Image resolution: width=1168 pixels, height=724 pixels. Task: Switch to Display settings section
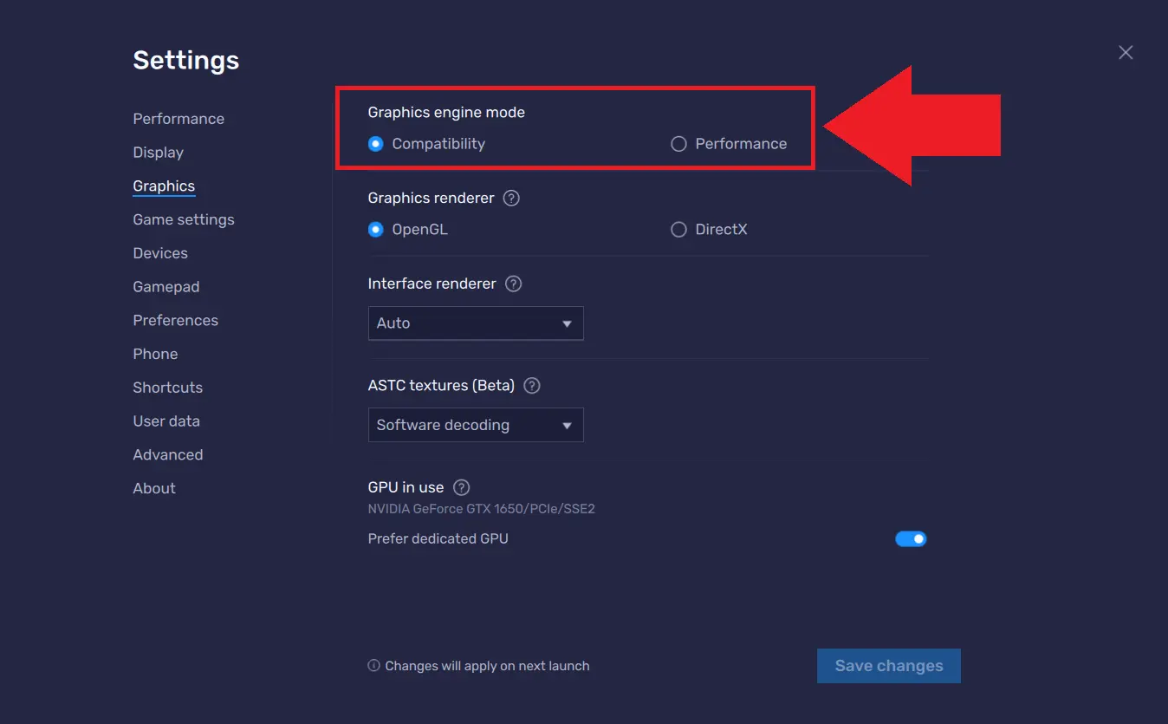pos(158,153)
